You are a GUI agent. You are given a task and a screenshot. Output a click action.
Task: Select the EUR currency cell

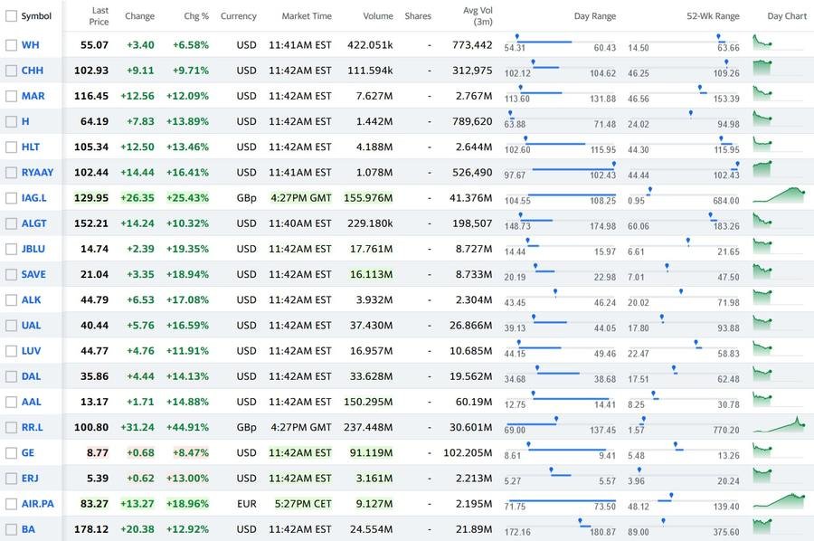[247, 504]
